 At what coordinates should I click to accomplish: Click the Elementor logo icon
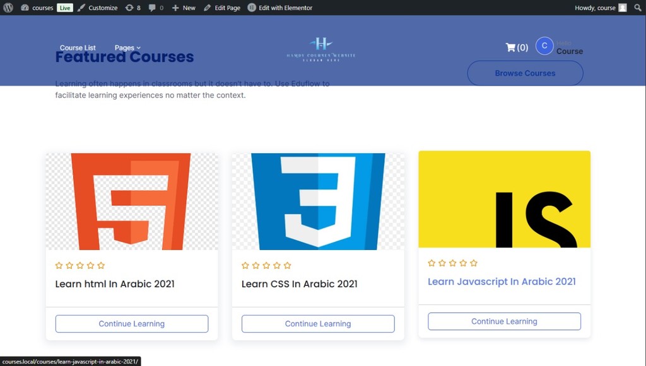[252, 8]
